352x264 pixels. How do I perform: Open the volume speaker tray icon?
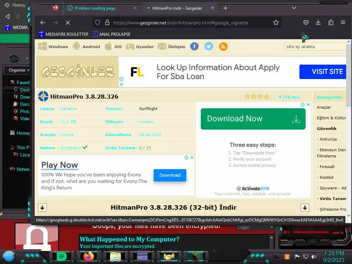[314, 256]
